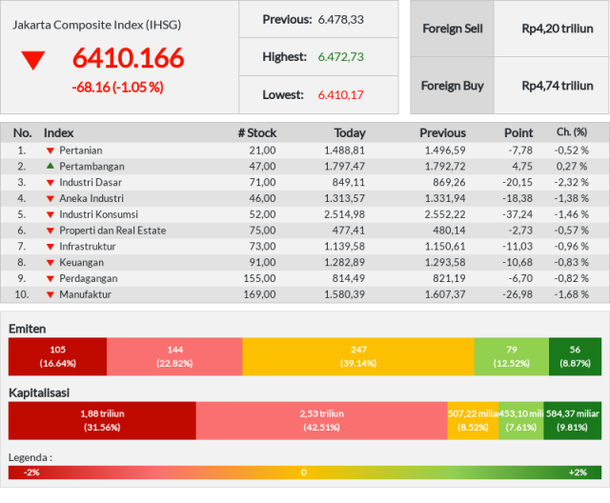
Task: Click the Ch. (%) column header
Action: (x=572, y=132)
